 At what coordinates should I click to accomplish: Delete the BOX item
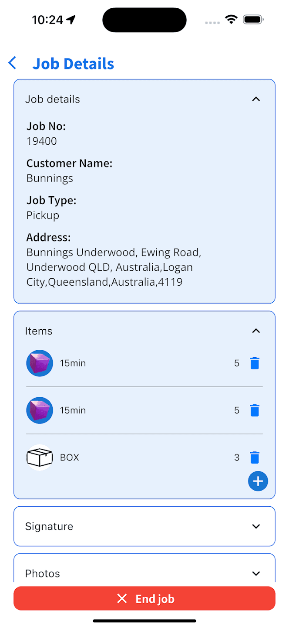click(x=255, y=457)
